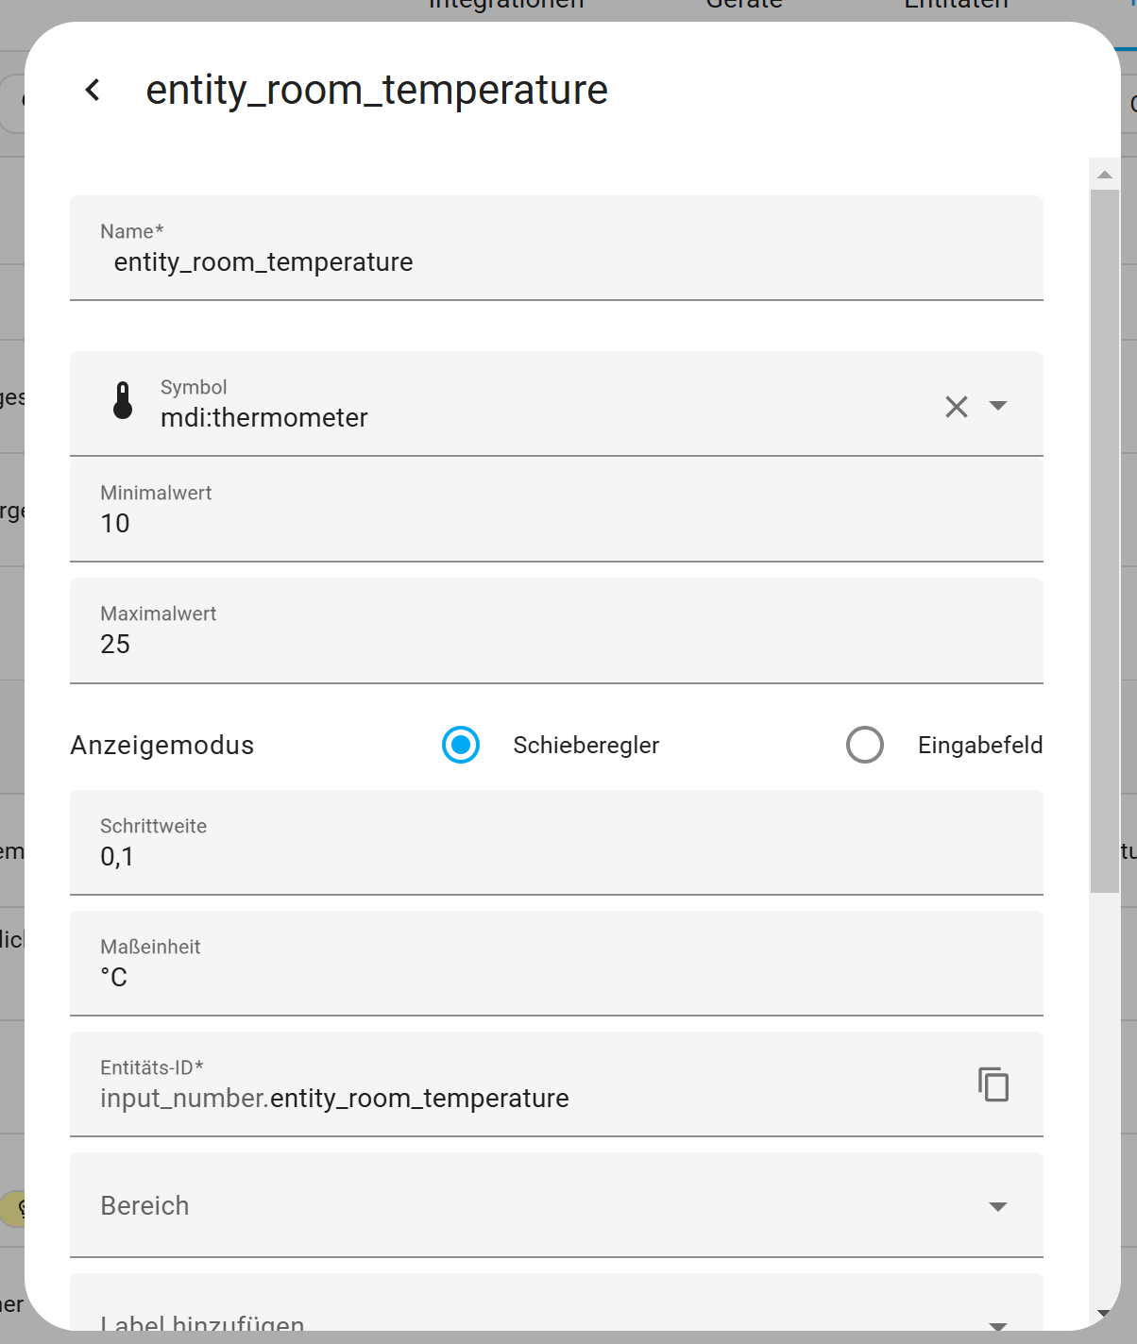Select the Schieberegler display mode
This screenshot has height=1344, width=1137.
click(x=461, y=745)
